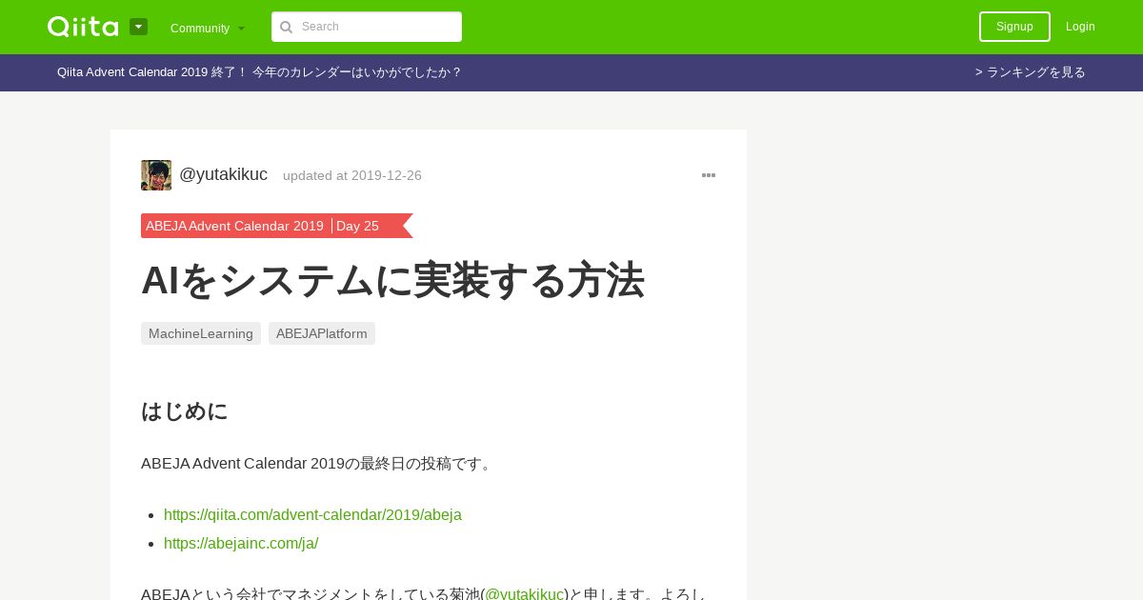Click the はじめに heading
The image size is (1143, 600).
coord(185,411)
